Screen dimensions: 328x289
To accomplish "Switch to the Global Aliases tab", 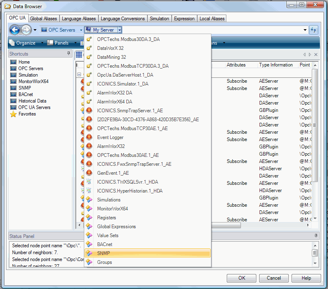I will click(44, 19).
